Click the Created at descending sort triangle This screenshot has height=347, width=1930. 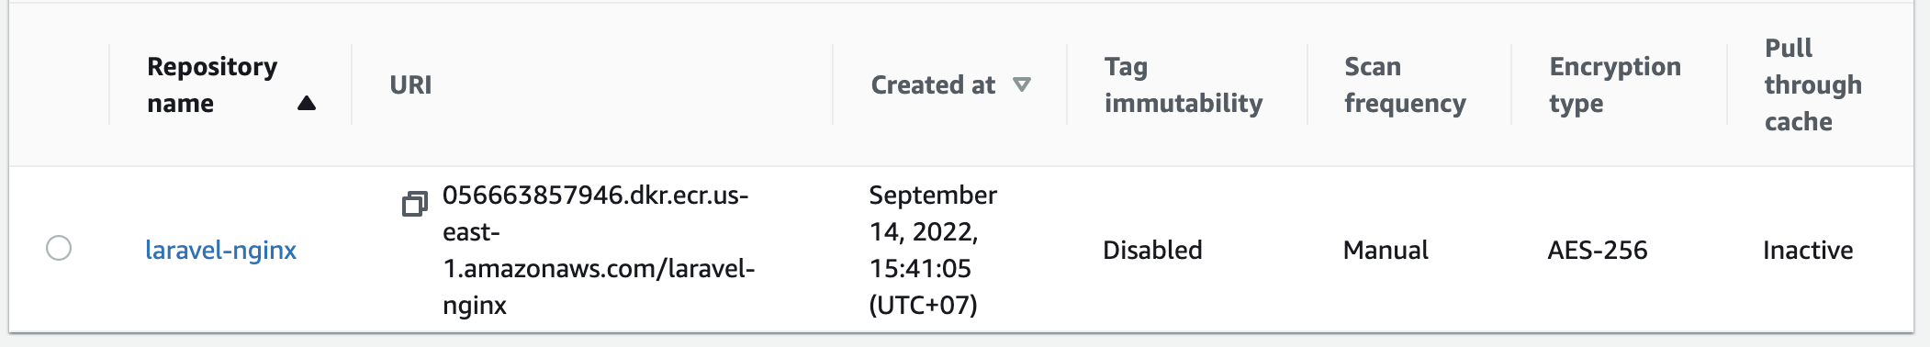[x=1021, y=84]
